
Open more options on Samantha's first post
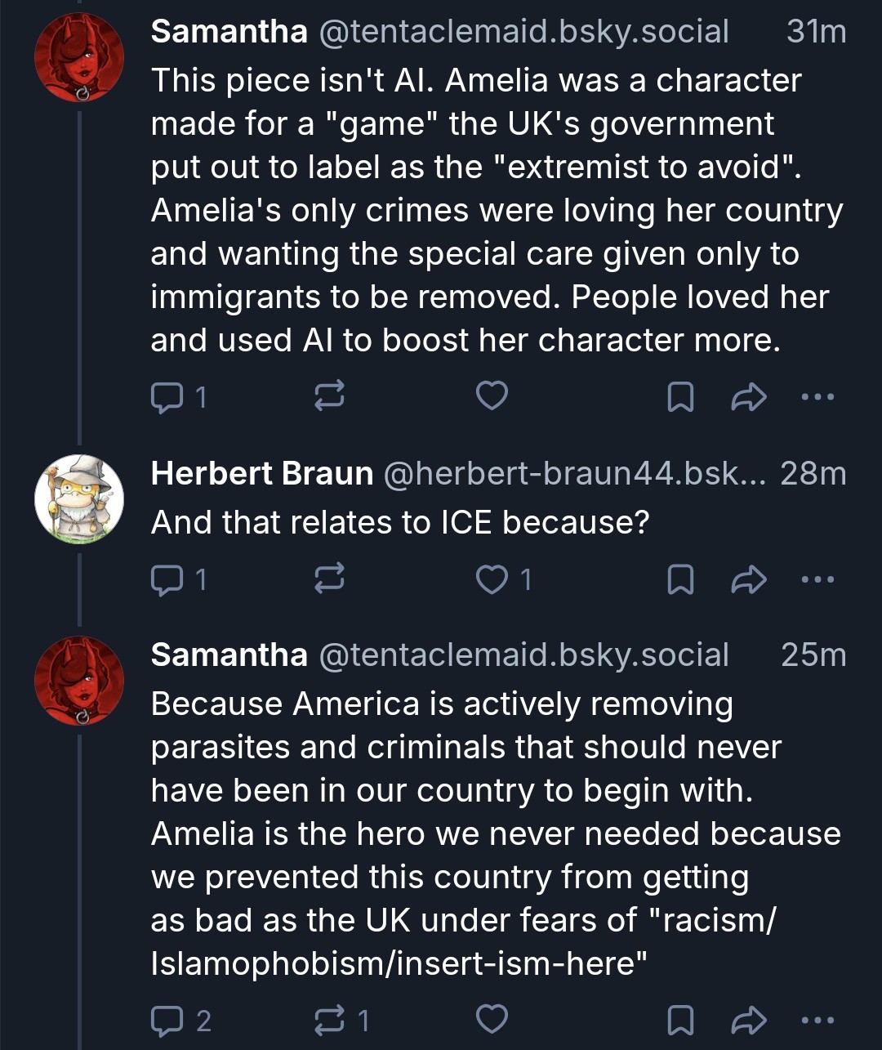click(817, 397)
